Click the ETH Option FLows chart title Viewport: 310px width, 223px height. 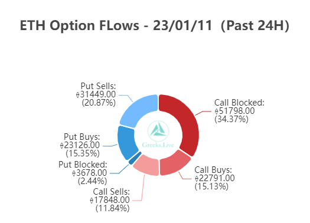155,26
